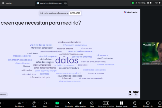The width and height of the screenshot is (162, 108).
Task: Expand the Notes options arrow
Action: pos(140,103)
